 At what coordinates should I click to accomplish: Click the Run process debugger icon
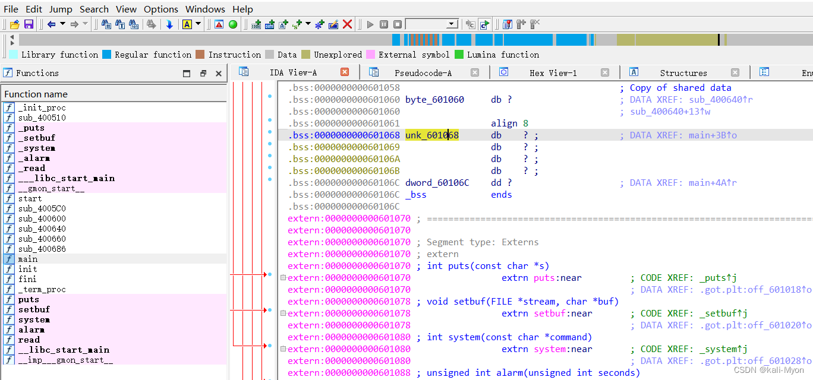tap(369, 24)
